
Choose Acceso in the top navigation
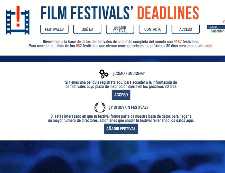186,29
